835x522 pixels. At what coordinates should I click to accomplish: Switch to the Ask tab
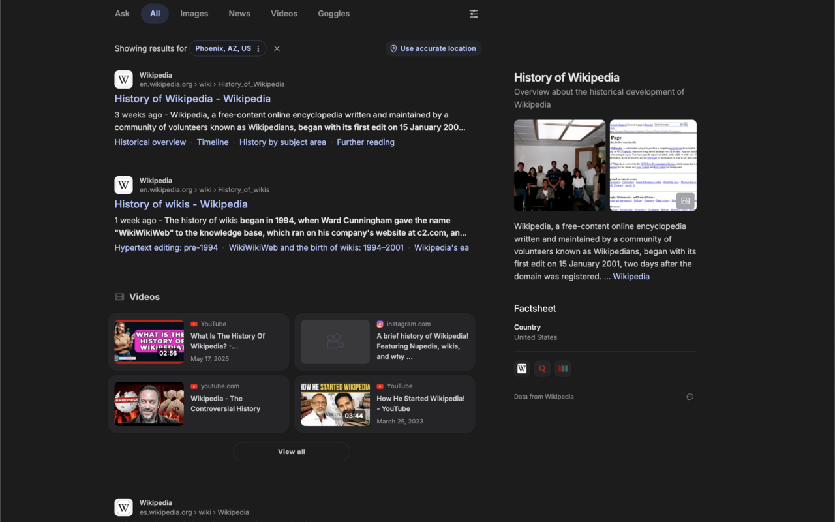pyautogui.click(x=122, y=14)
